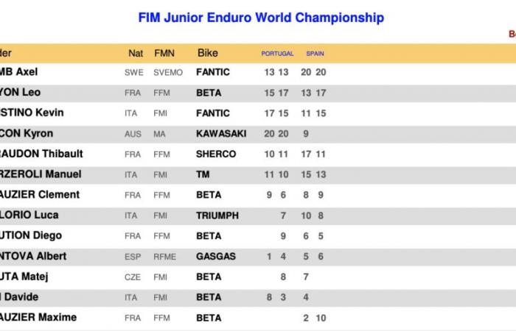Click the Bike column header
The height and width of the screenshot is (331, 516).
208,53
